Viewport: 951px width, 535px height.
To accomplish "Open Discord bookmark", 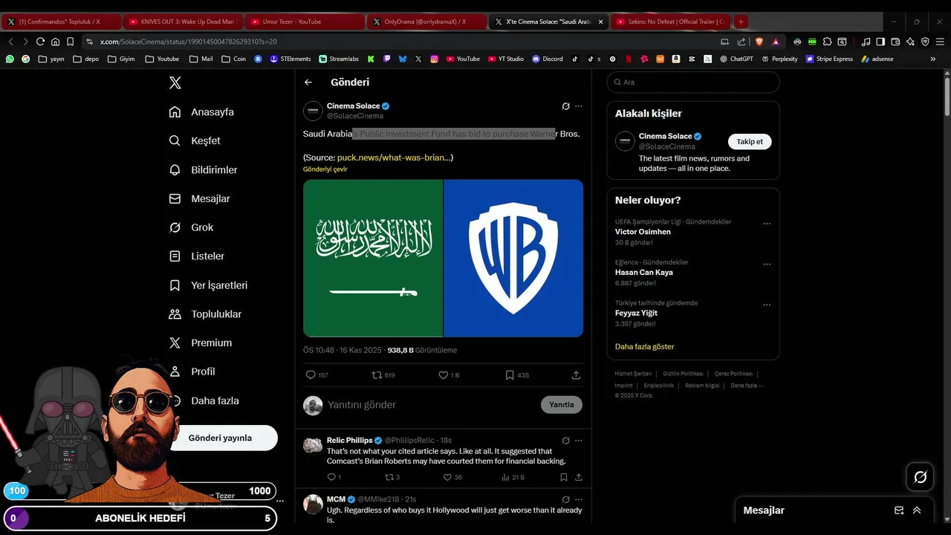I will (548, 59).
